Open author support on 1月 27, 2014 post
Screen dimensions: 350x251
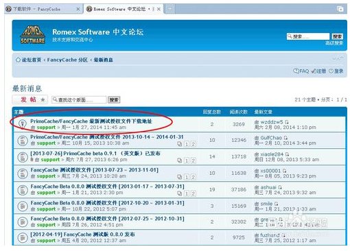click(46, 128)
